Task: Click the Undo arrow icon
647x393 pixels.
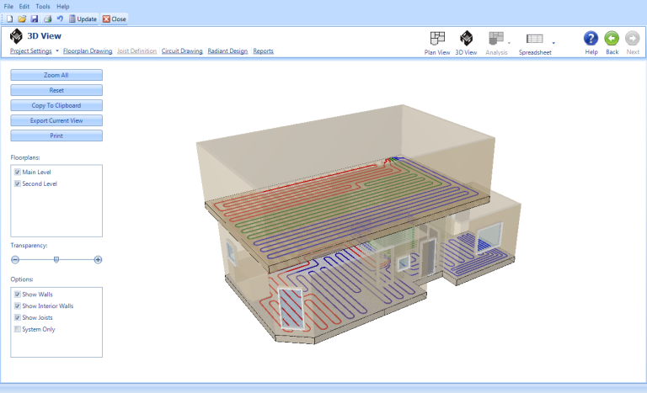Action: 60,19
